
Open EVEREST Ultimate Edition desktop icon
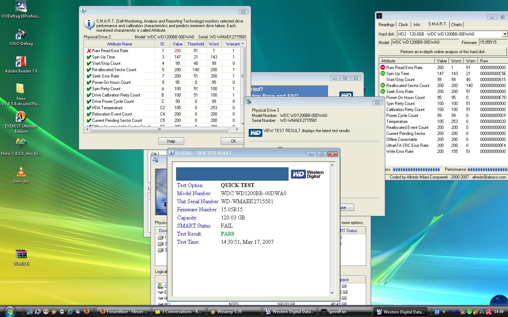(21, 117)
